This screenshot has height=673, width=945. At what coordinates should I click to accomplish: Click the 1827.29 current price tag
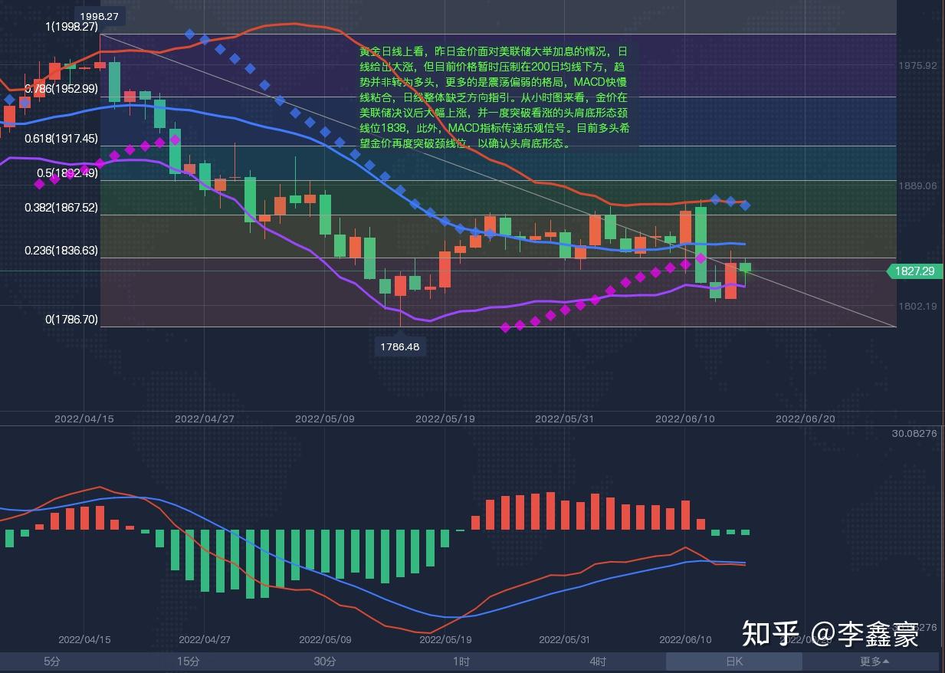(915, 271)
